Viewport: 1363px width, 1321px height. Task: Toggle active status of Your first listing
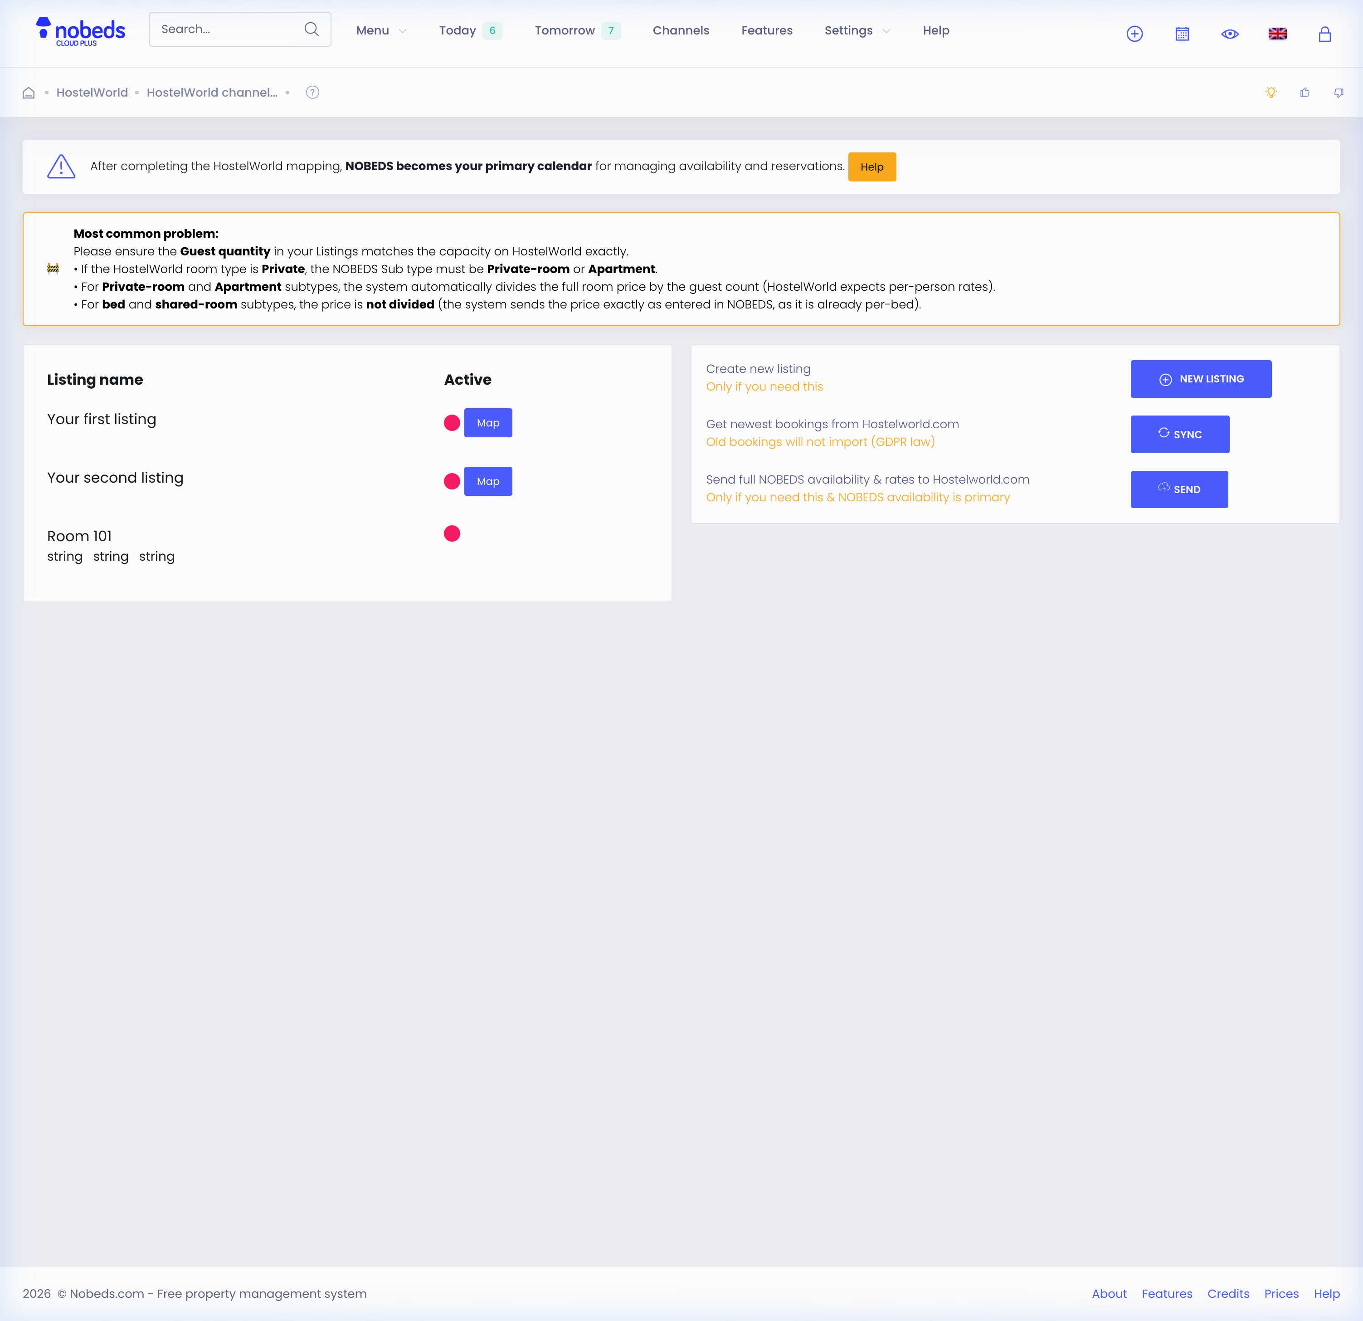(452, 423)
